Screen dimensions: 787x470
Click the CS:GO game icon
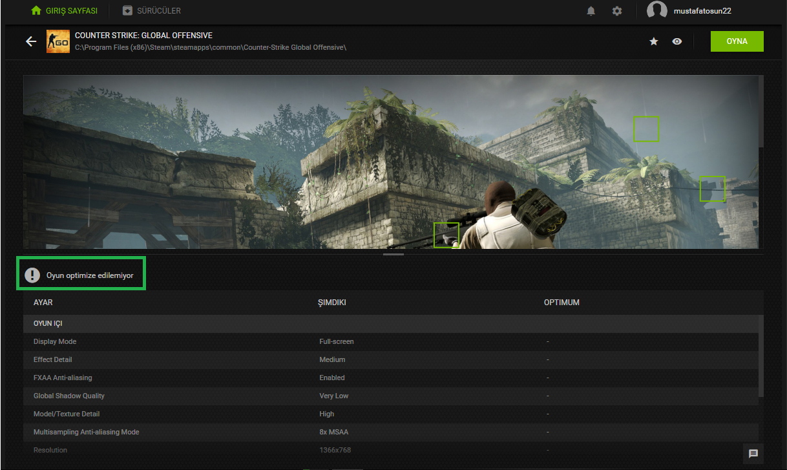point(58,41)
